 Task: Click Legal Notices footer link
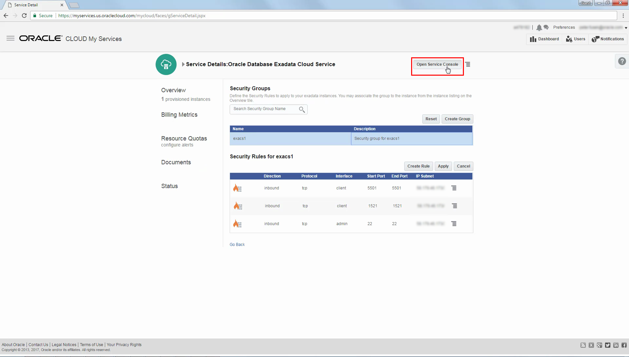click(64, 345)
